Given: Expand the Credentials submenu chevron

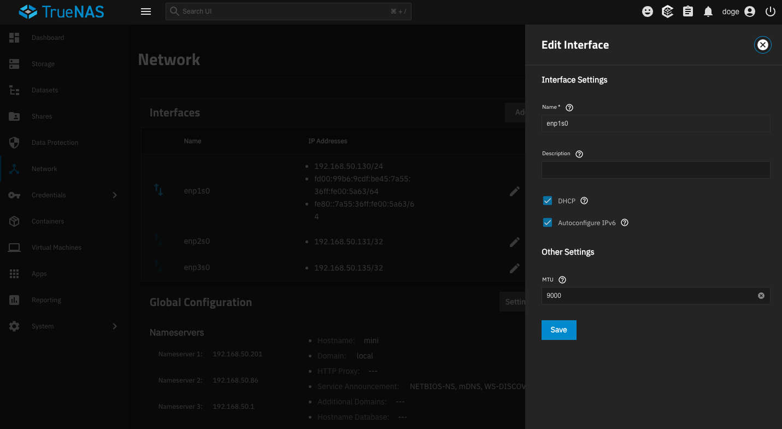Looking at the screenshot, I should point(114,195).
